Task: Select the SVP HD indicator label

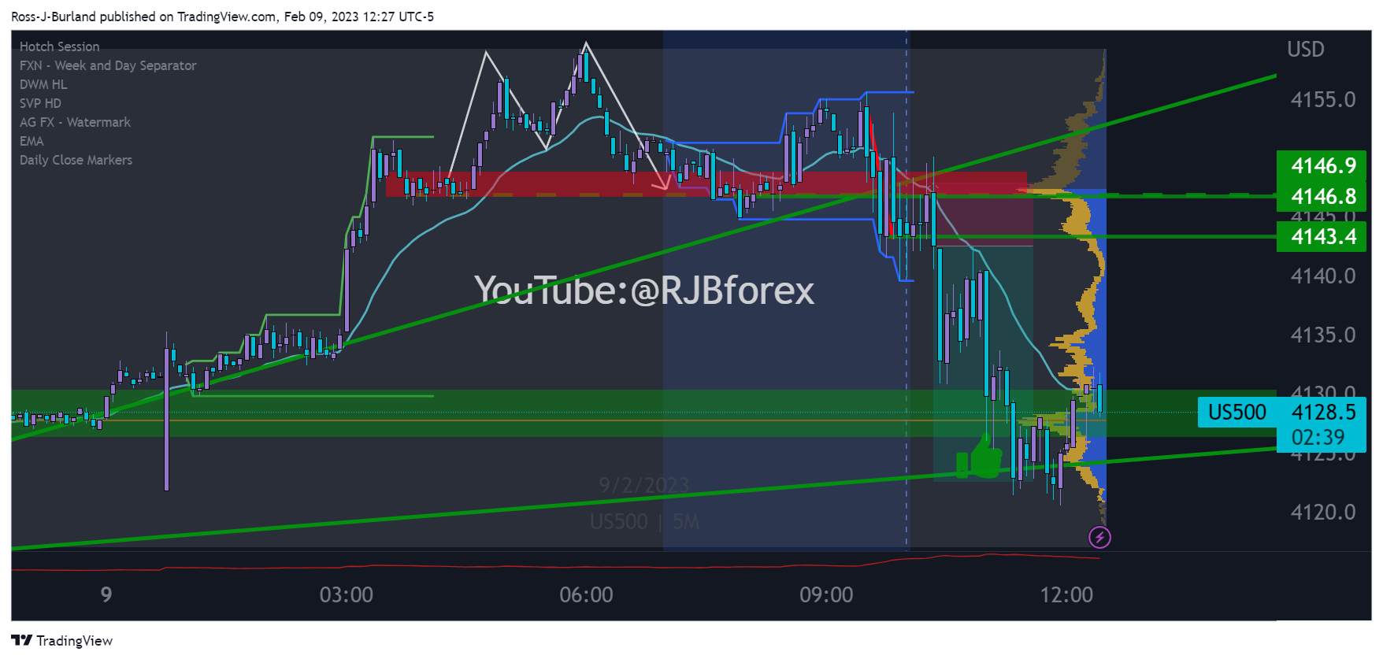Action: point(40,103)
